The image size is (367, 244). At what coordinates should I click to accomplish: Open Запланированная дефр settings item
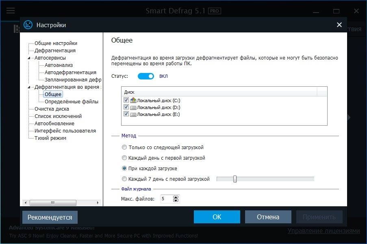point(73,79)
